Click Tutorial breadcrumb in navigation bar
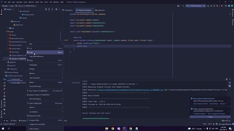 [4, 6]
